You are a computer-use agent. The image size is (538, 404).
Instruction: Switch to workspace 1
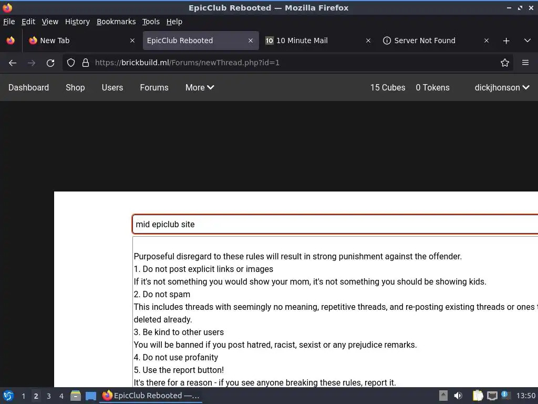pos(23,396)
